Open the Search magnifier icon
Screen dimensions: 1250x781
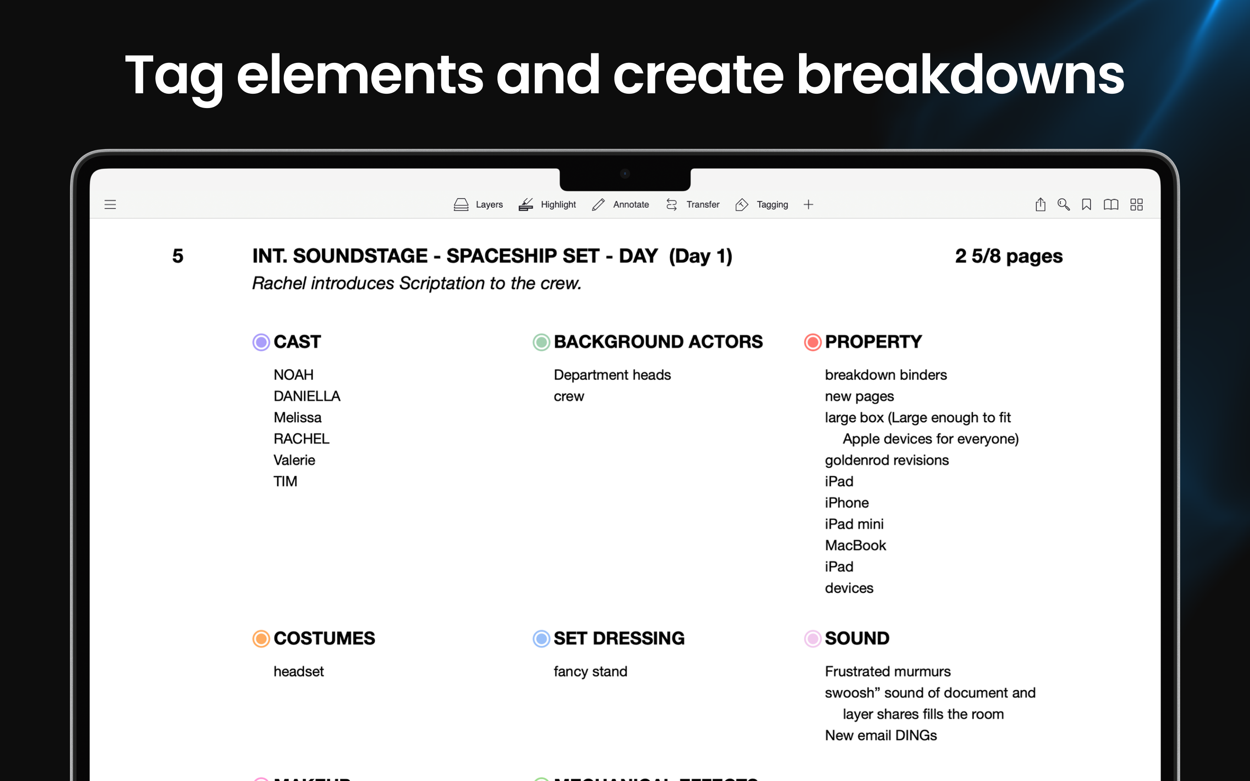point(1063,204)
